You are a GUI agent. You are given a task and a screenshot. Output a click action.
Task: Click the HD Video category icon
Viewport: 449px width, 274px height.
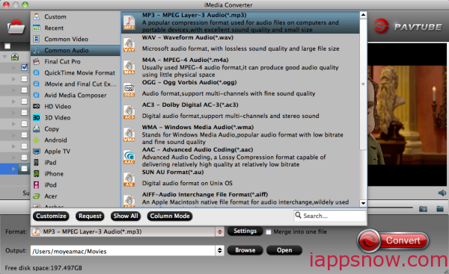click(x=37, y=106)
